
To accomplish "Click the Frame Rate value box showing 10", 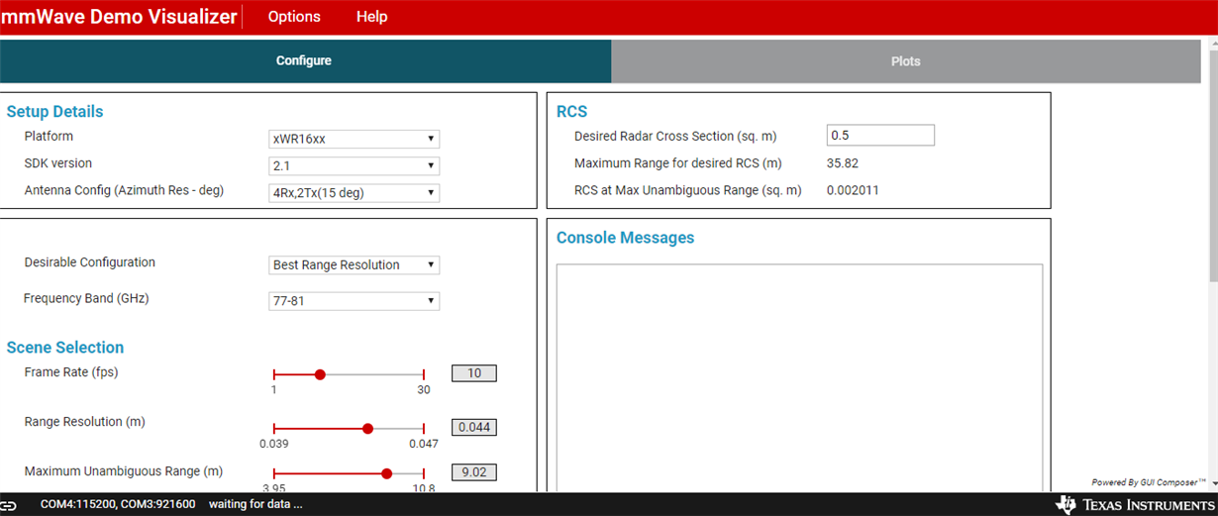I will (474, 373).
